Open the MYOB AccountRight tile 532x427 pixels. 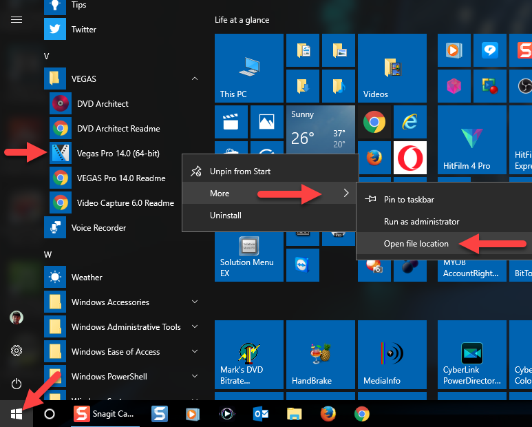click(x=471, y=271)
